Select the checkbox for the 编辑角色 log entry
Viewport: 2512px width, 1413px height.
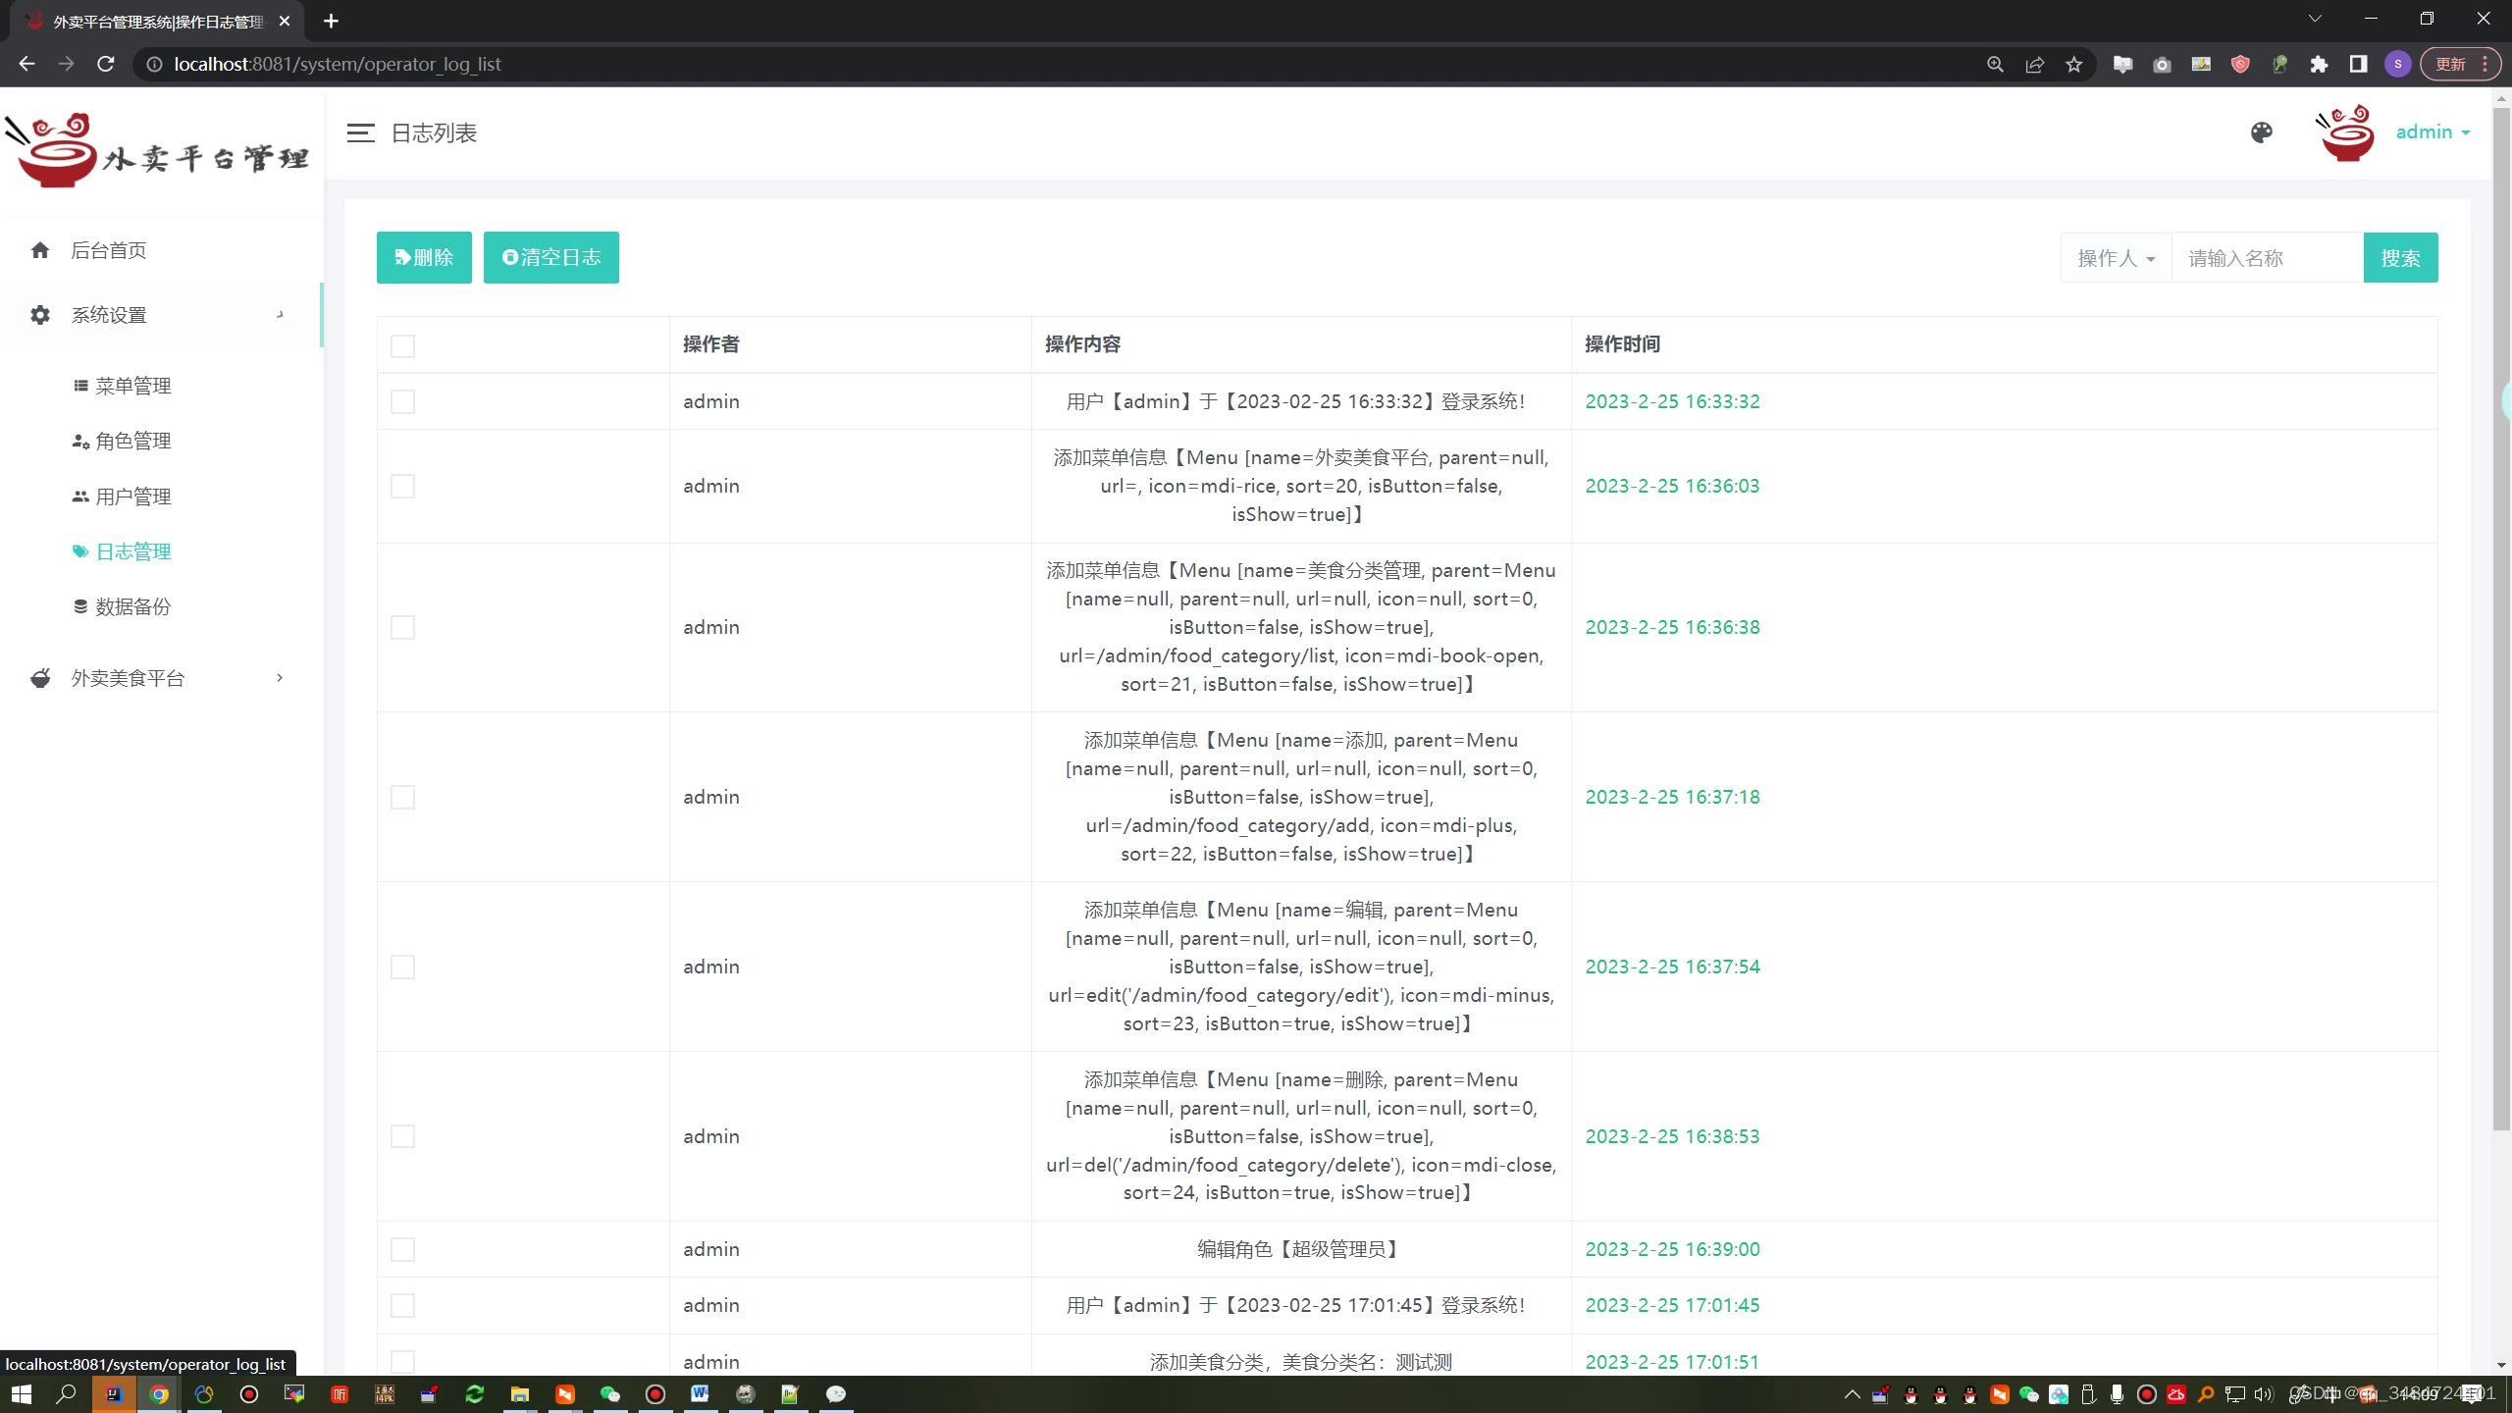(402, 1249)
